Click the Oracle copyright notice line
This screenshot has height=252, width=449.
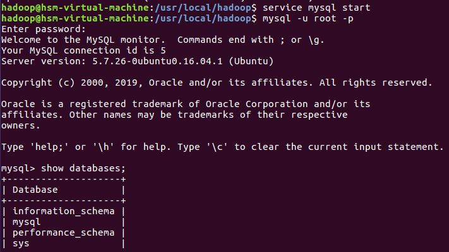pos(217,83)
